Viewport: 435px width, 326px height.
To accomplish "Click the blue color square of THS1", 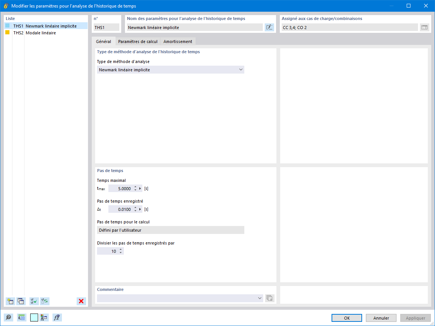I will 8,26.
